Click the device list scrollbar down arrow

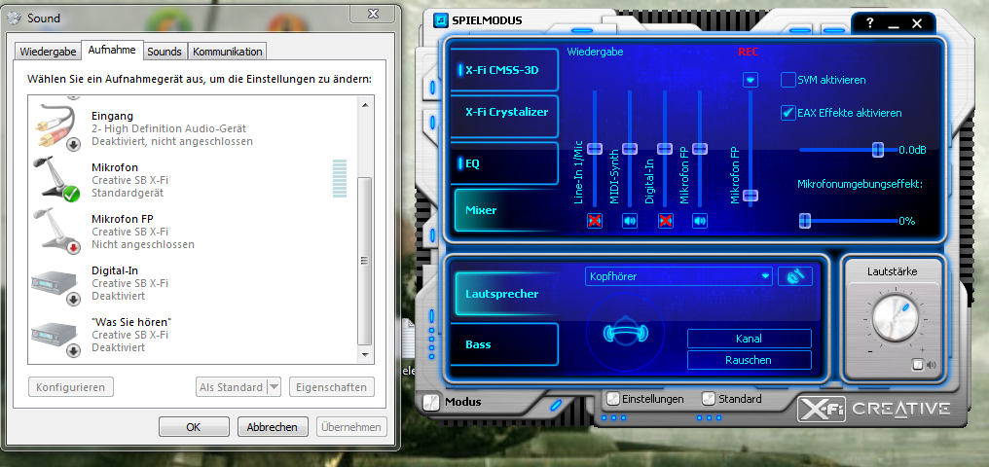pyautogui.click(x=365, y=355)
